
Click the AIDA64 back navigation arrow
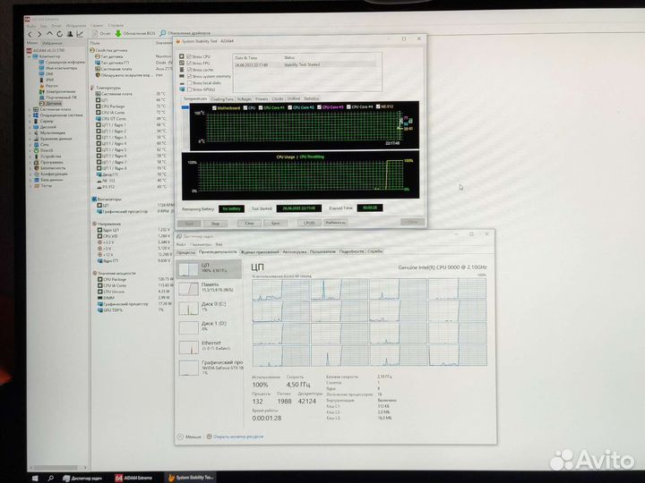point(30,34)
